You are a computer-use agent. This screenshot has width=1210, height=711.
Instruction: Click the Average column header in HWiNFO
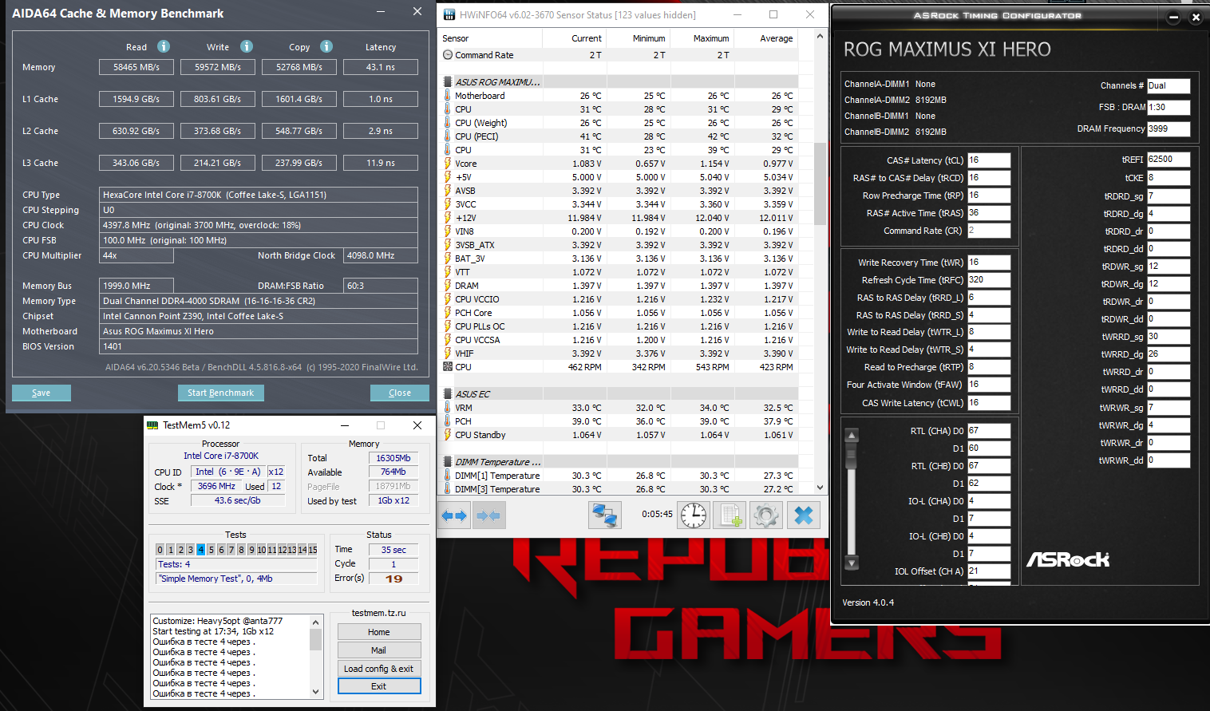click(x=765, y=38)
